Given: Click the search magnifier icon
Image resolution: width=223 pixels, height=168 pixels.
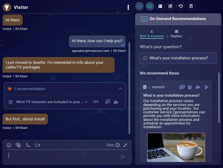Looking at the screenshot, I should (145, 58).
